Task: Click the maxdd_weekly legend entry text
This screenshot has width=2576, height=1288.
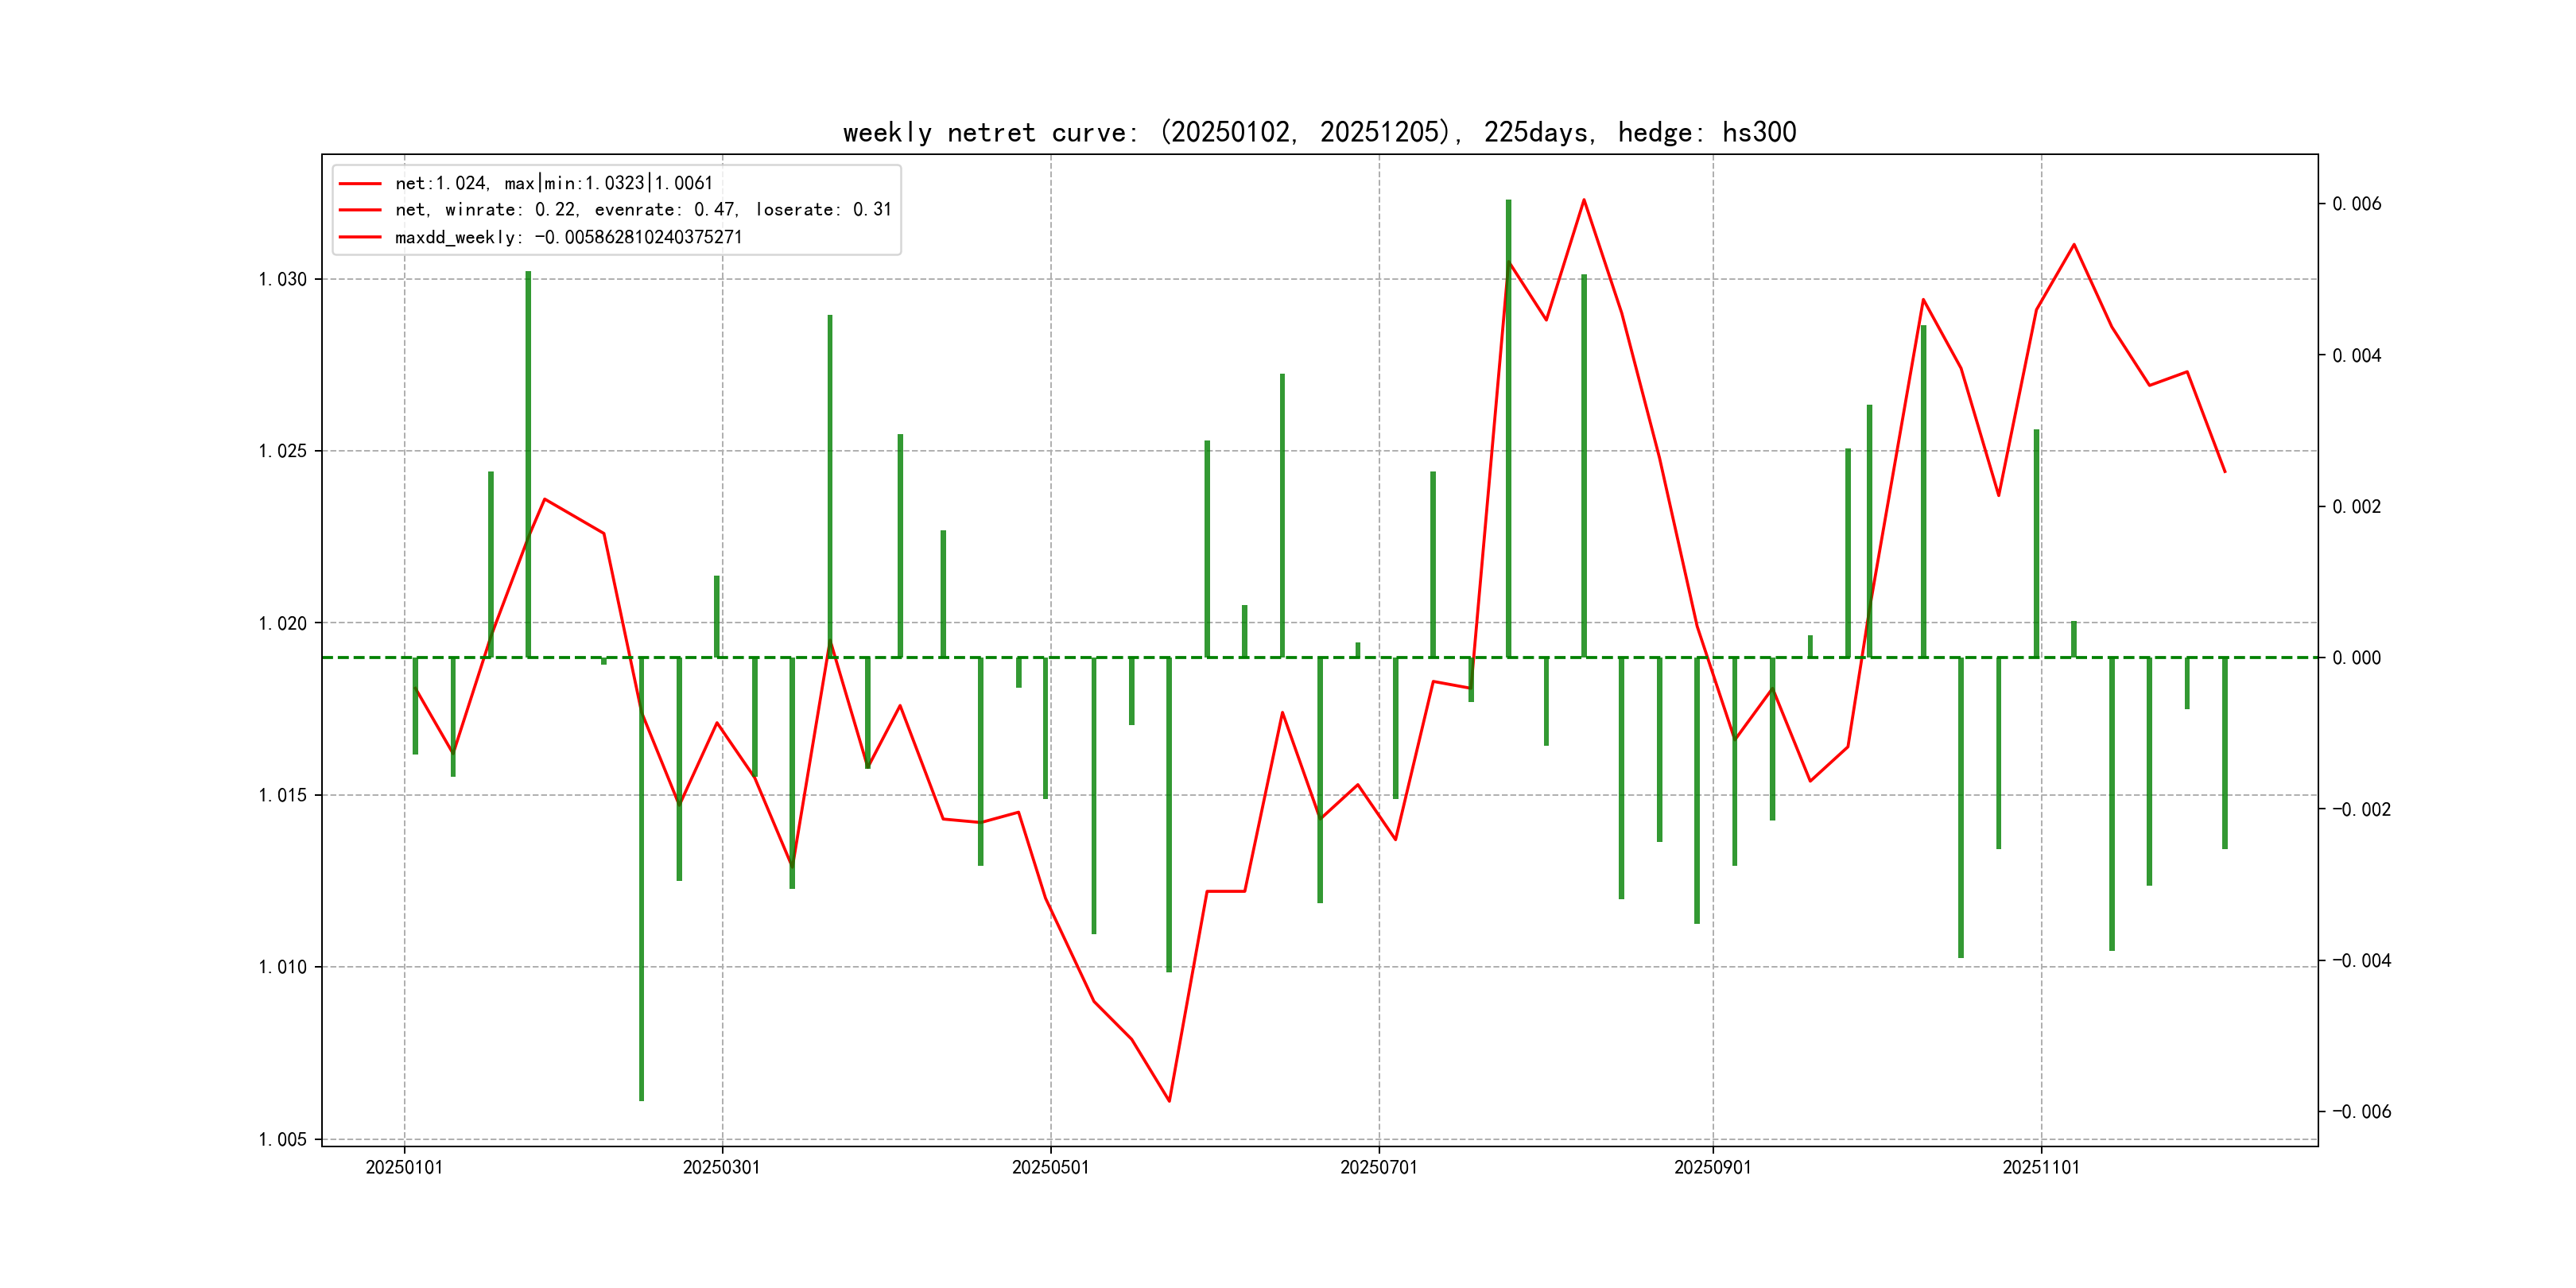Action: [568, 237]
